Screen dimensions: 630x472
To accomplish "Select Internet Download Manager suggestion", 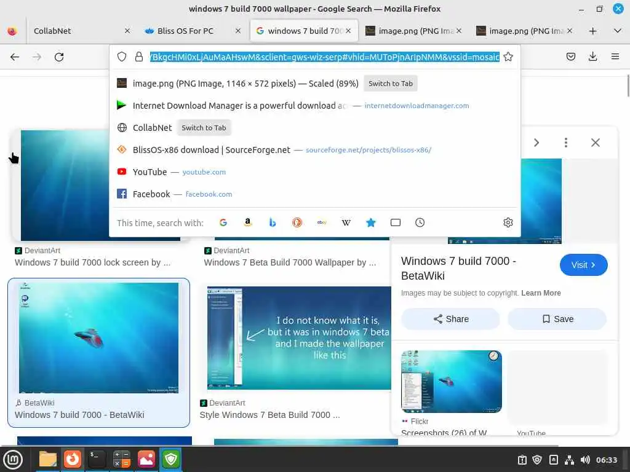I will tap(314, 106).
